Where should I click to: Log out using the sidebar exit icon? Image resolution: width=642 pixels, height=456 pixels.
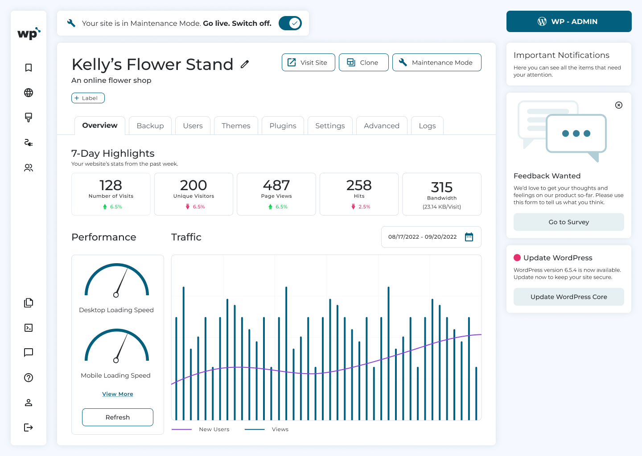29,427
